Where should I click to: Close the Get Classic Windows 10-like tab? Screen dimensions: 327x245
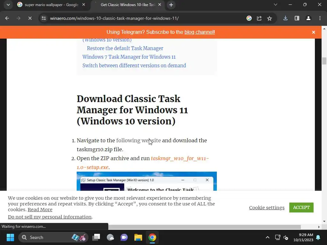tap(160, 4)
